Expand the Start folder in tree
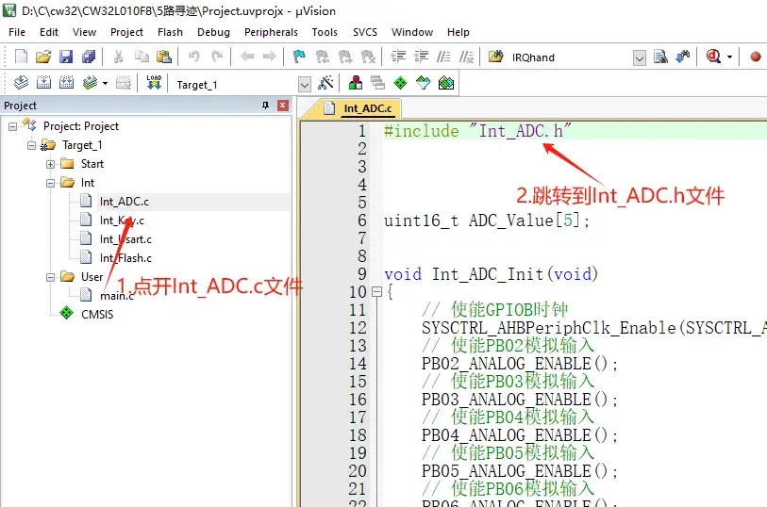Image resolution: width=767 pixels, height=507 pixels. [51, 164]
